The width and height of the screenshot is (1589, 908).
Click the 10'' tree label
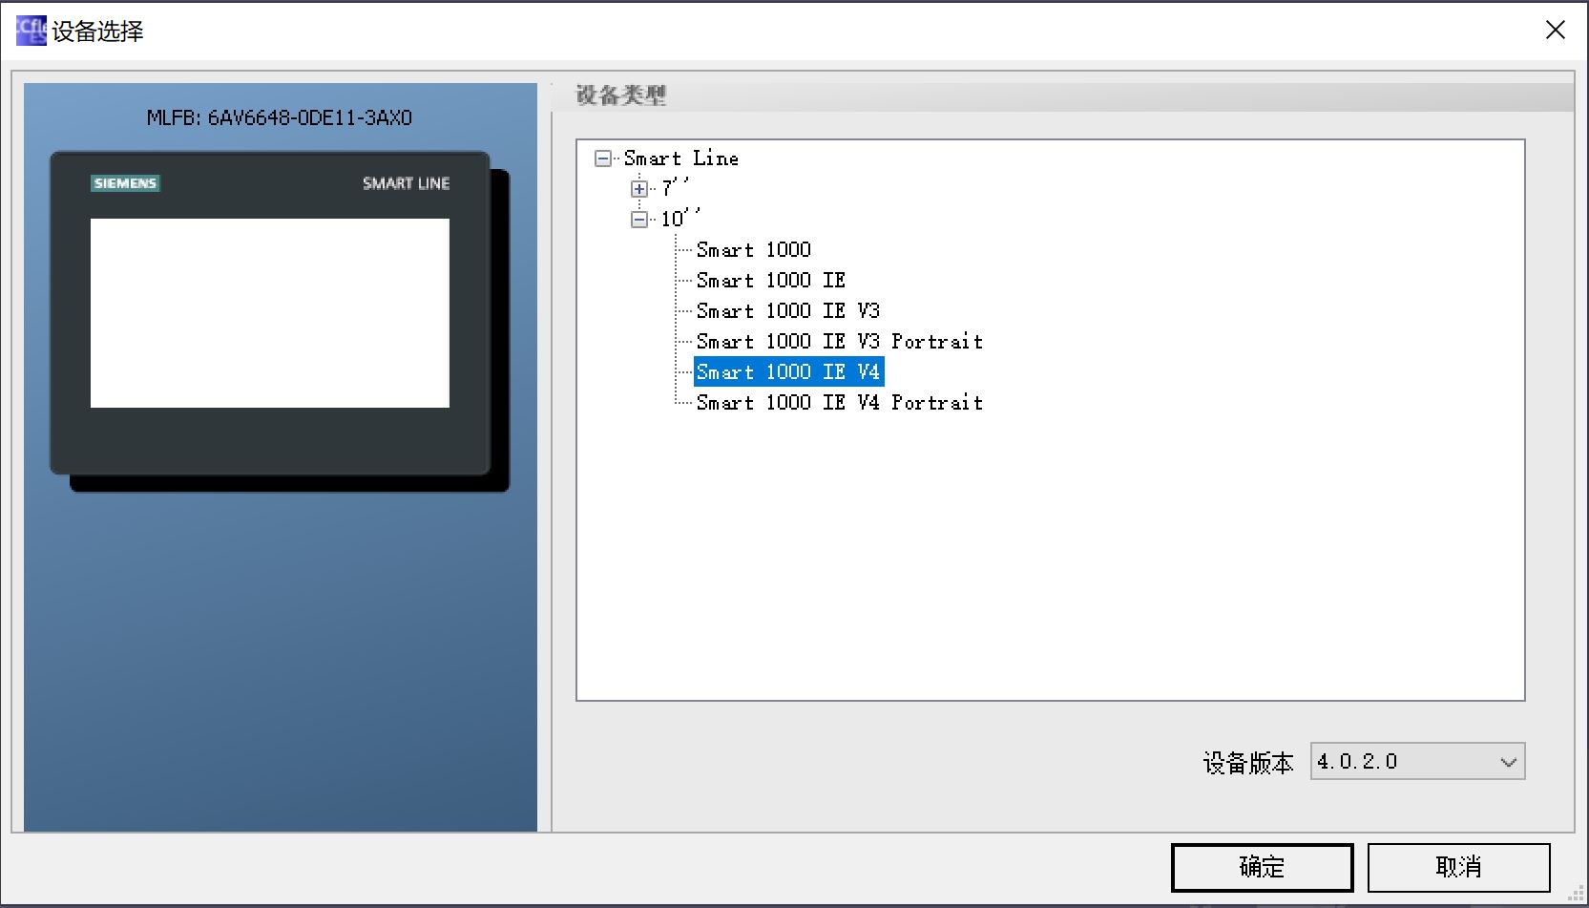tap(680, 220)
